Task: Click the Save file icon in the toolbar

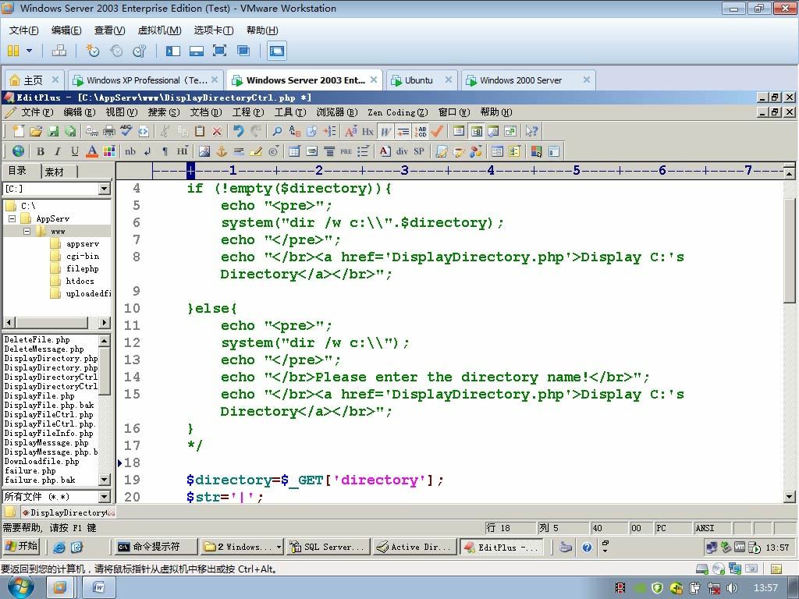Action: 53,131
